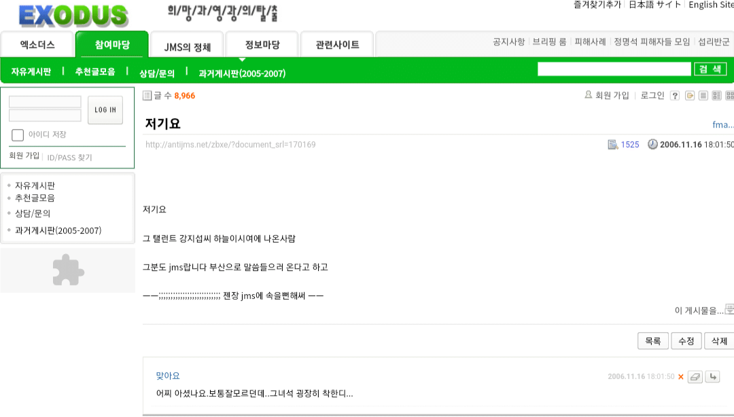
Task: Open the help question mark icon
Action: pyautogui.click(x=675, y=96)
